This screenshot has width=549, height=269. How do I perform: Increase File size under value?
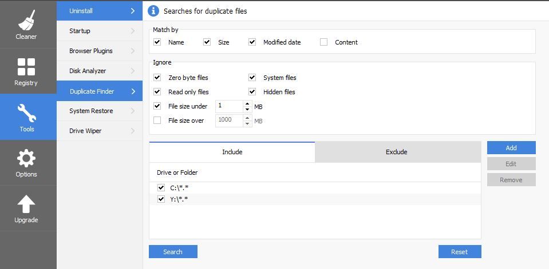coord(247,103)
